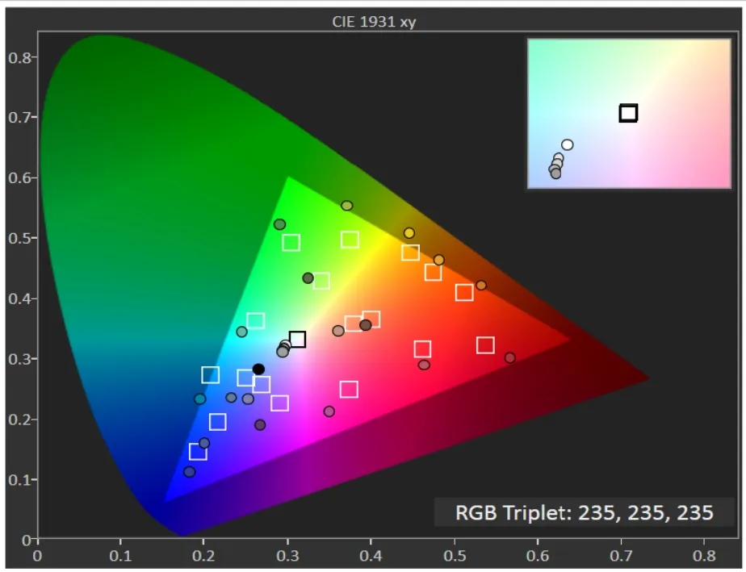The width and height of the screenshot is (746, 572).
Task: Click the 0.8 label on the x-axis
Action: tap(704, 555)
